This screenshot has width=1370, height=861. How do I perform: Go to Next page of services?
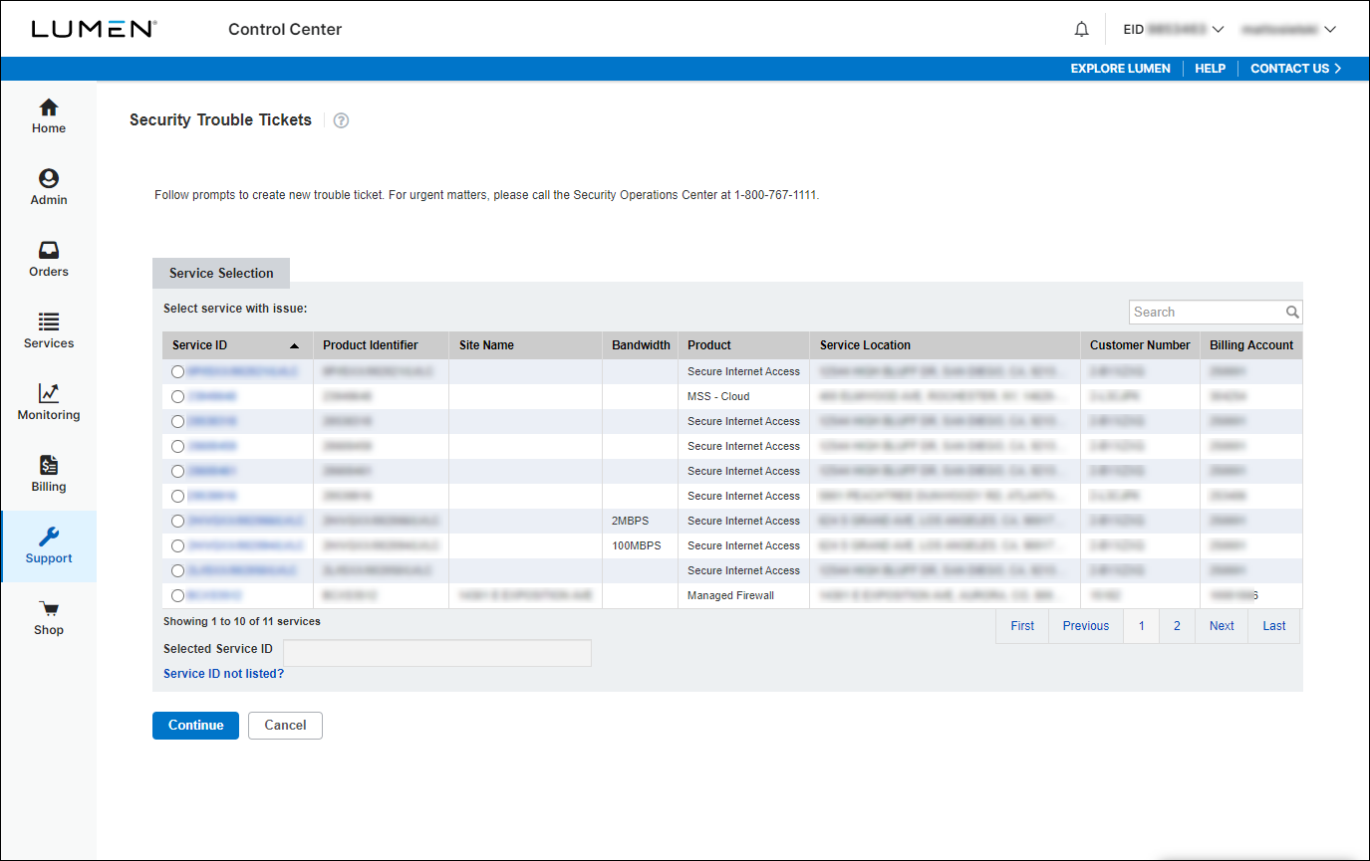[1222, 626]
